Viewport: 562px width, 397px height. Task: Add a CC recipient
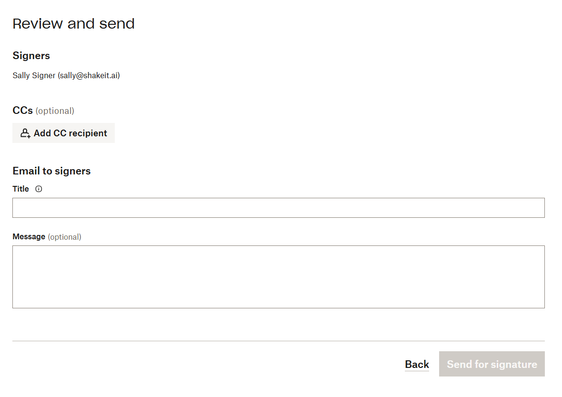[63, 133]
